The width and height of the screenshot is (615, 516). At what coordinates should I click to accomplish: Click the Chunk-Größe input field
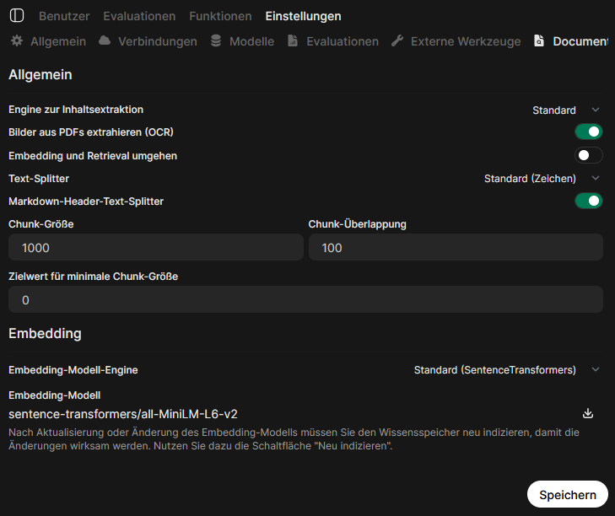(155, 248)
